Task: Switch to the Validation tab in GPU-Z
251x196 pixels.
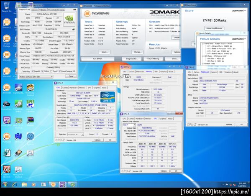Action: (43, 10)
